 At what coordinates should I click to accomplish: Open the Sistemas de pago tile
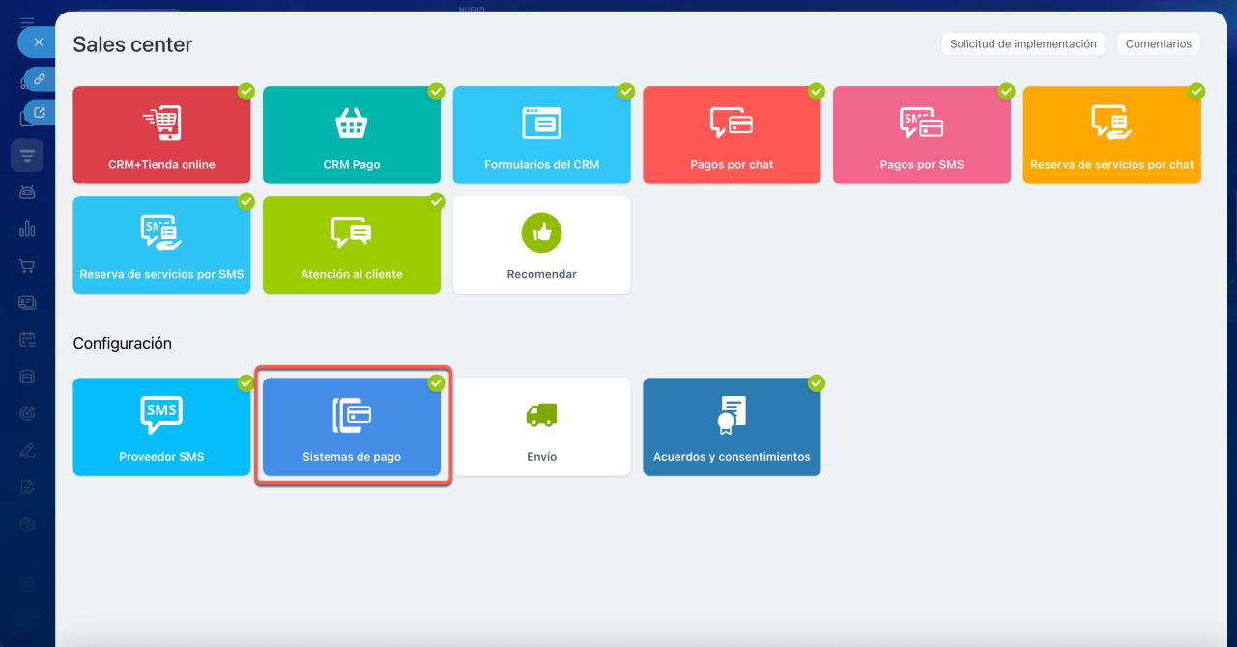pos(352,427)
